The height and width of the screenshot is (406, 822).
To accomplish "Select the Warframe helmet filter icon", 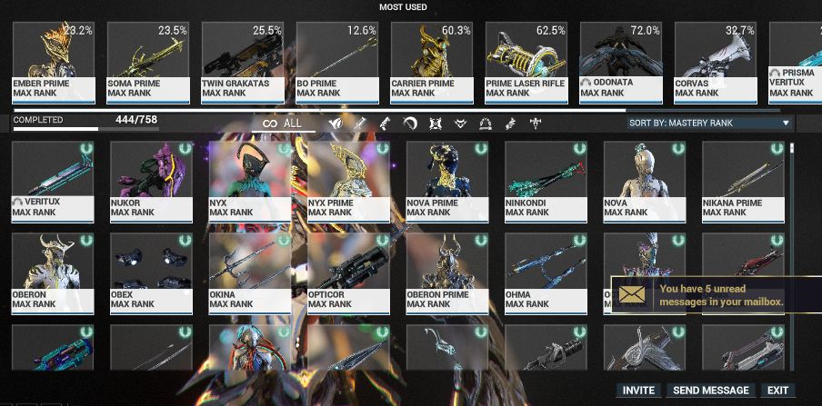I will [335, 124].
